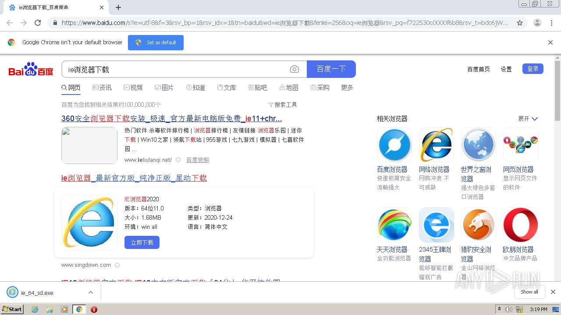Open dropdown arrow beside www.ieliulanqi.net

(x=178, y=160)
